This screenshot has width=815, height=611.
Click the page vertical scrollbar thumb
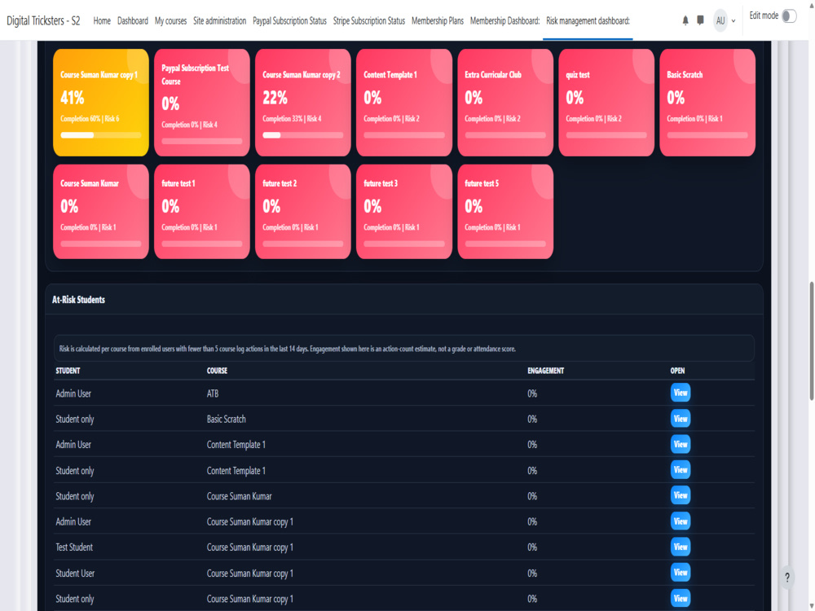click(812, 341)
